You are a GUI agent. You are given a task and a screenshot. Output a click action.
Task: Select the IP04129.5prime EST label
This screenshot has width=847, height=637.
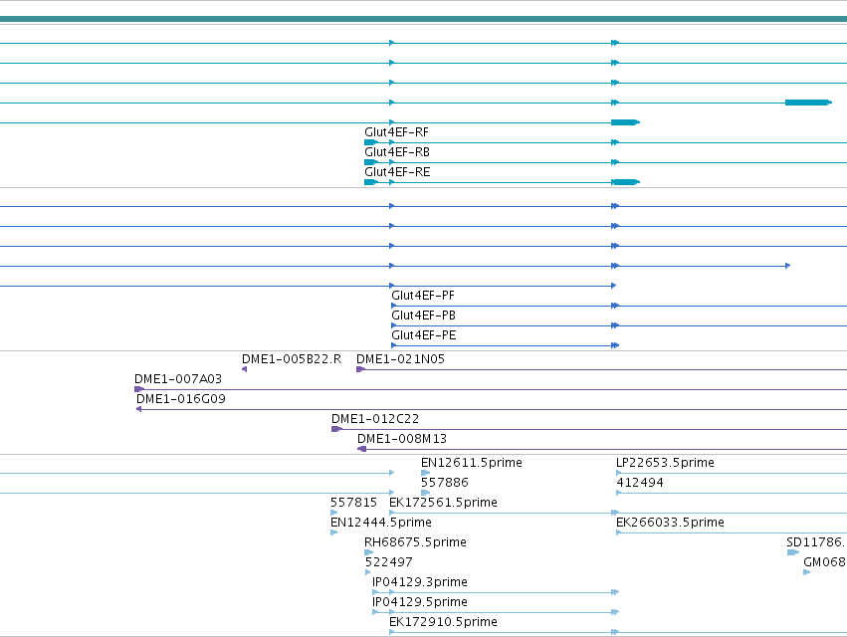click(420, 603)
